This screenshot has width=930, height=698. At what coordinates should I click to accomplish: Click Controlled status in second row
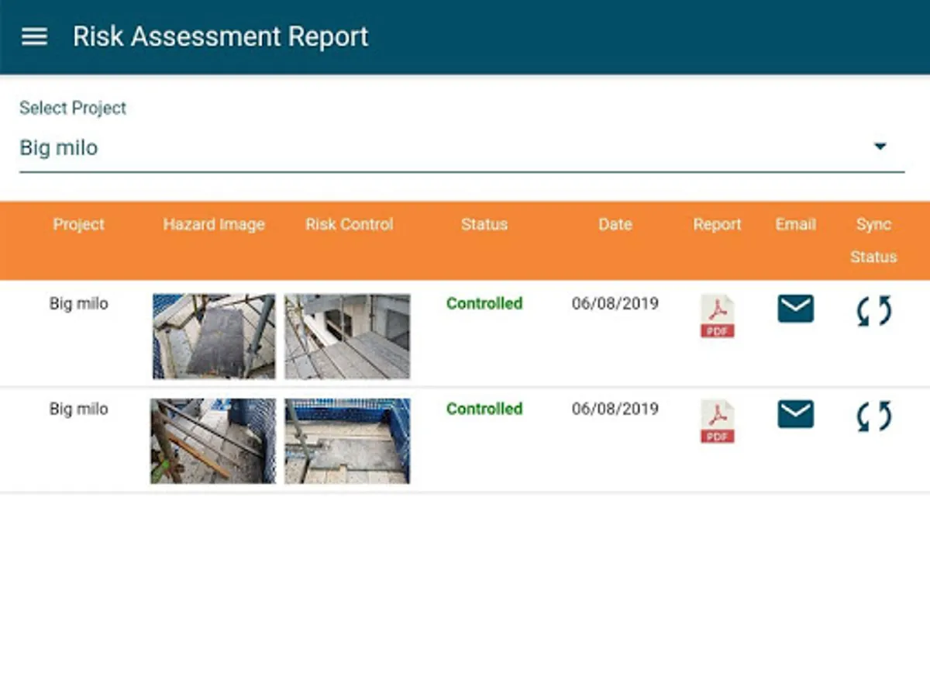[484, 409]
